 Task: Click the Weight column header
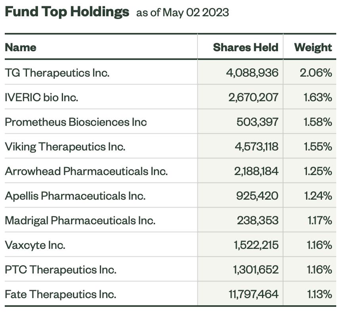pyautogui.click(x=313, y=48)
